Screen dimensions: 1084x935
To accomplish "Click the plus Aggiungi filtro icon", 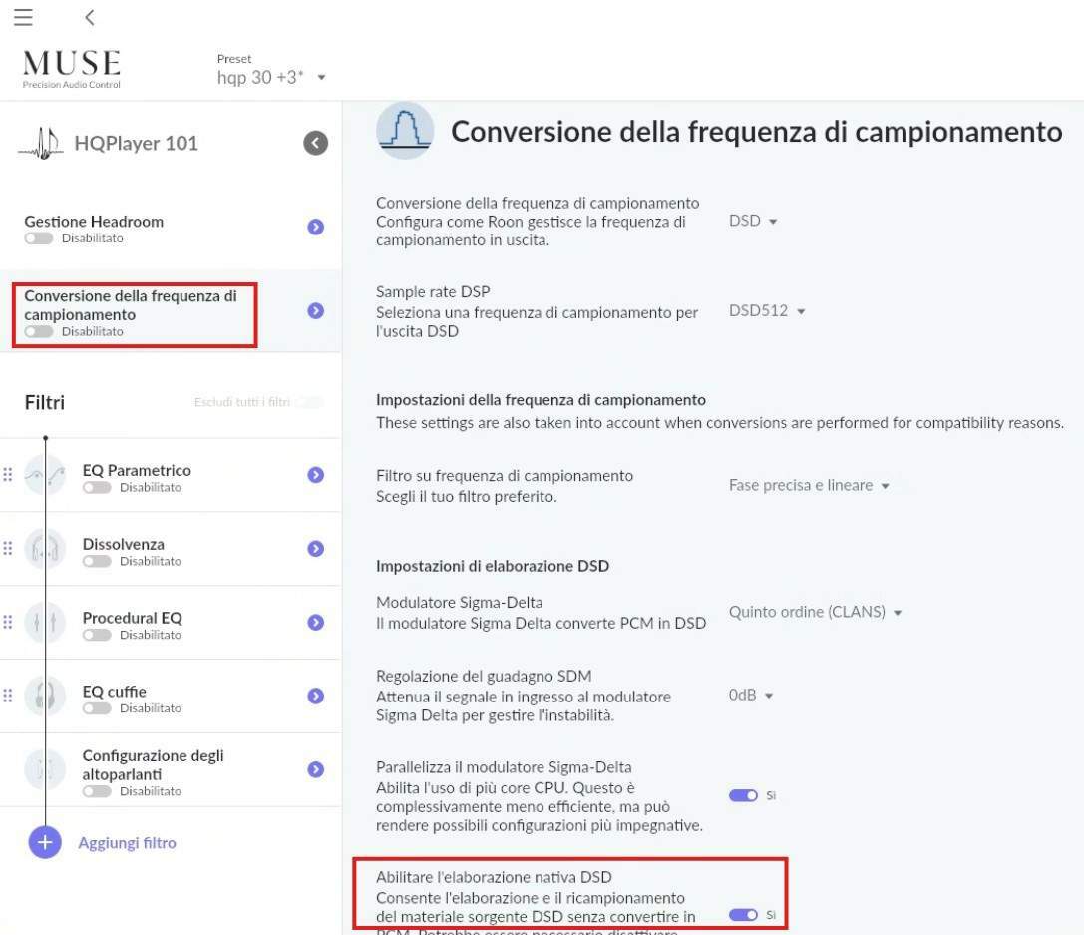I will pyautogui.click(x=45, y=842).
